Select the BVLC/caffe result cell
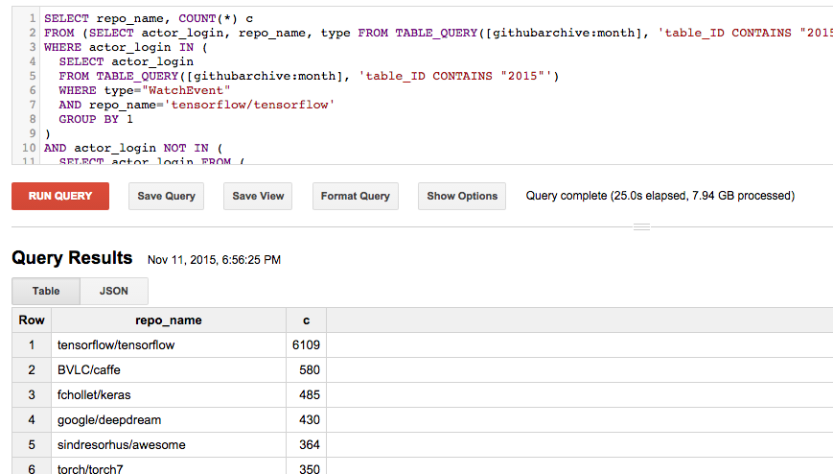Screen dimensions: 833x474 (x=169, y=369)
